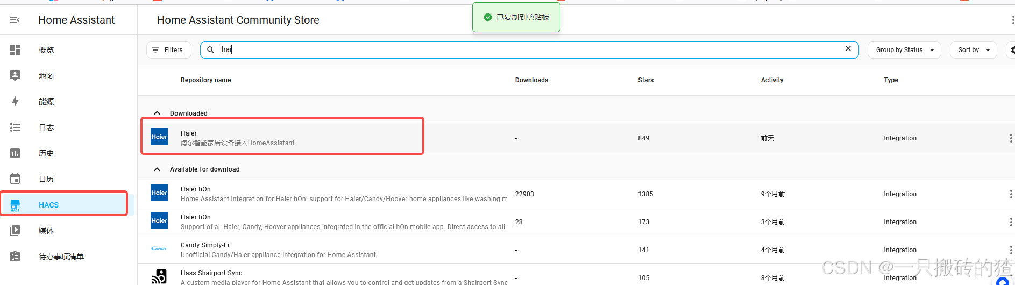
Task: Open the Group by Status dropdown
Action: pos(904,50)
